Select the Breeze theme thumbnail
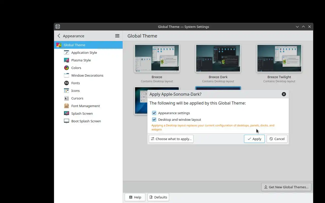This screenshot has height=203, width=325. point(157,58)
